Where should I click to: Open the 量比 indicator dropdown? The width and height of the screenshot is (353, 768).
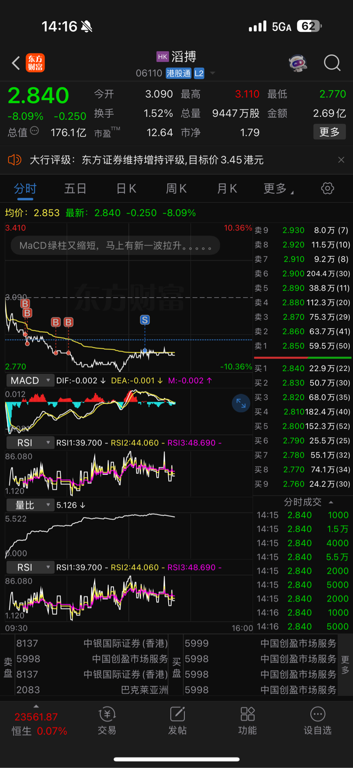pos(30,505)
